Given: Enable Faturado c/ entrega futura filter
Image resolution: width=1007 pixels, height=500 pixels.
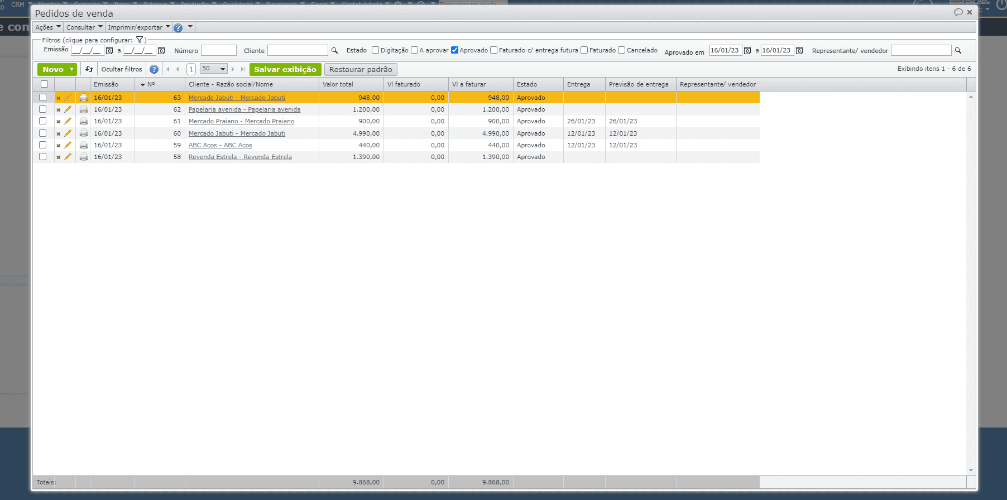Looking at the screenshot, I should click(493, 50).
